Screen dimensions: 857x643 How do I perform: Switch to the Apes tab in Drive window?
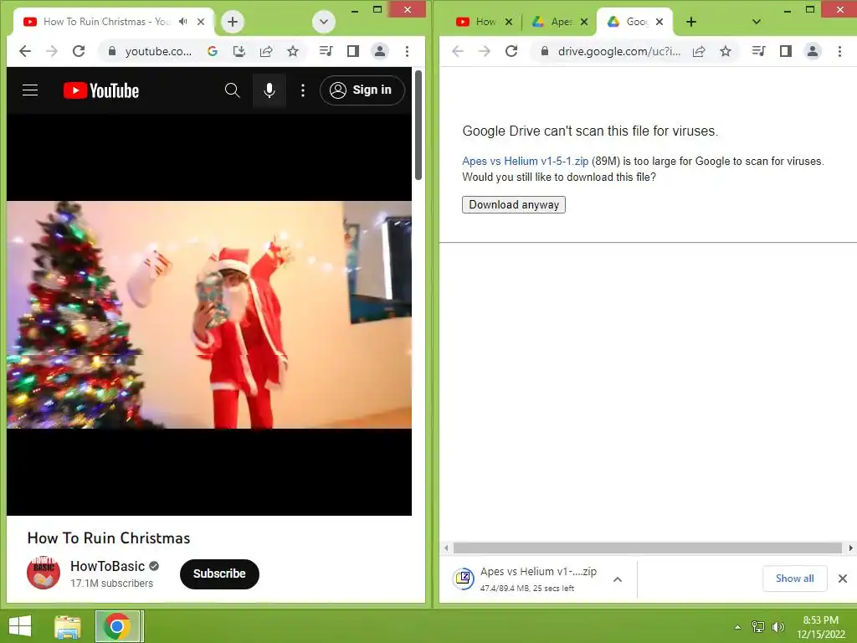click(552, 22)
